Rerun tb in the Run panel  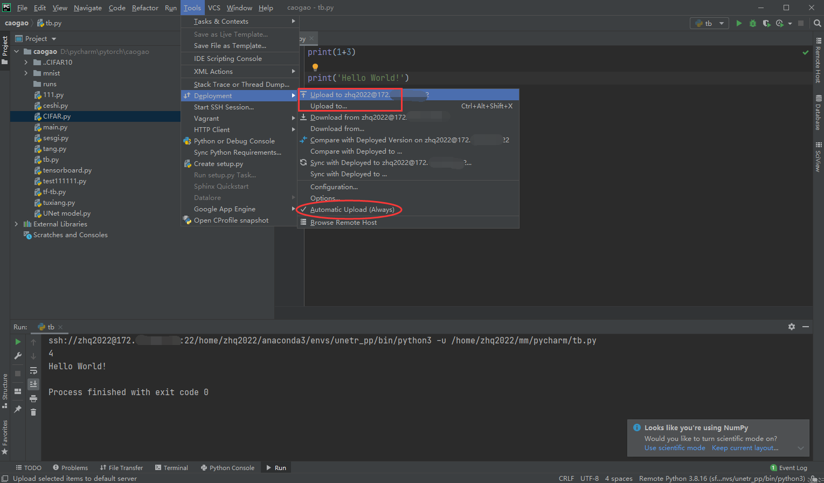pos(18,342)
